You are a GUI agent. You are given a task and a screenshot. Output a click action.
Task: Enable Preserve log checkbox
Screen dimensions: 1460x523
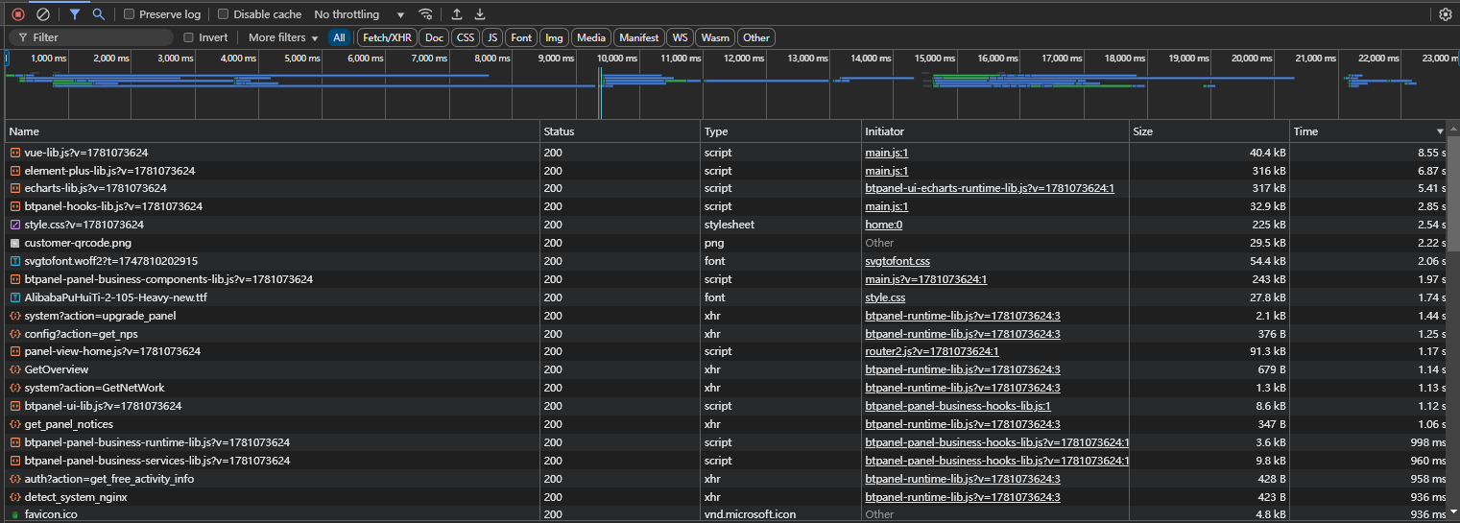(x=130, y=14)
